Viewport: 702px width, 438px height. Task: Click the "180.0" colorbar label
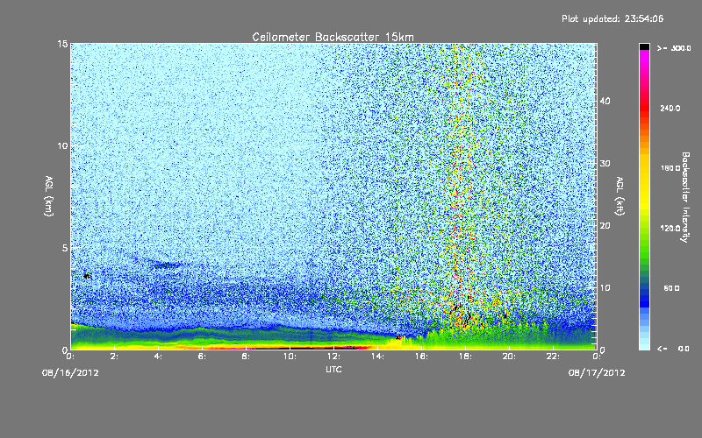click(x=670, y=168)
